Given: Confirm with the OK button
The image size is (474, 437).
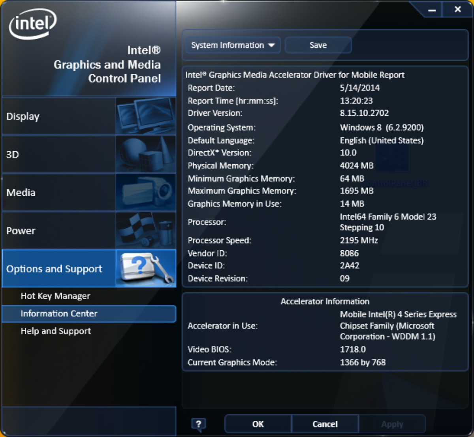Looking at the screenshot, I should pos(258,424).
